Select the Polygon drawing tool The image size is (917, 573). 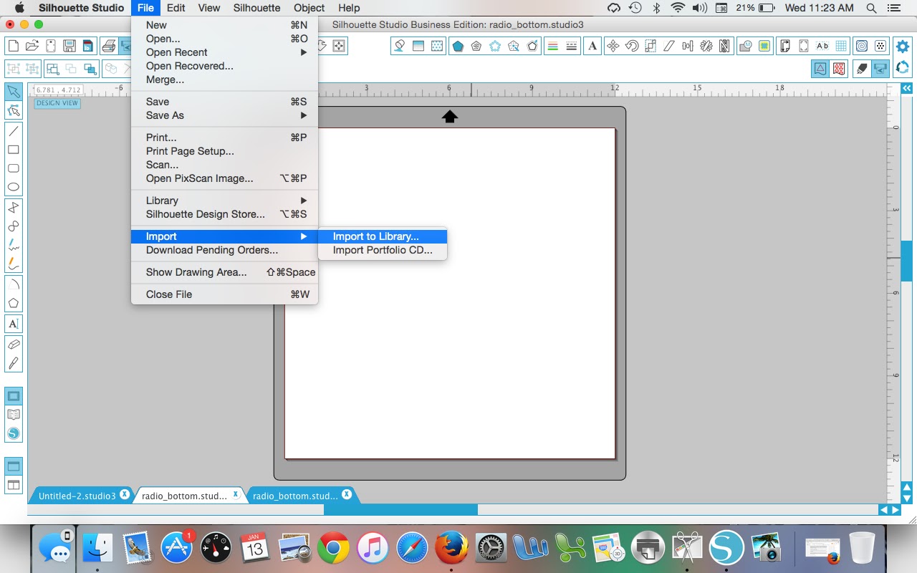point(13,303)
